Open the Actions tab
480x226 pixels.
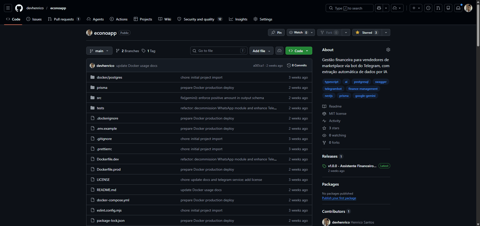(x=119, y=19)
